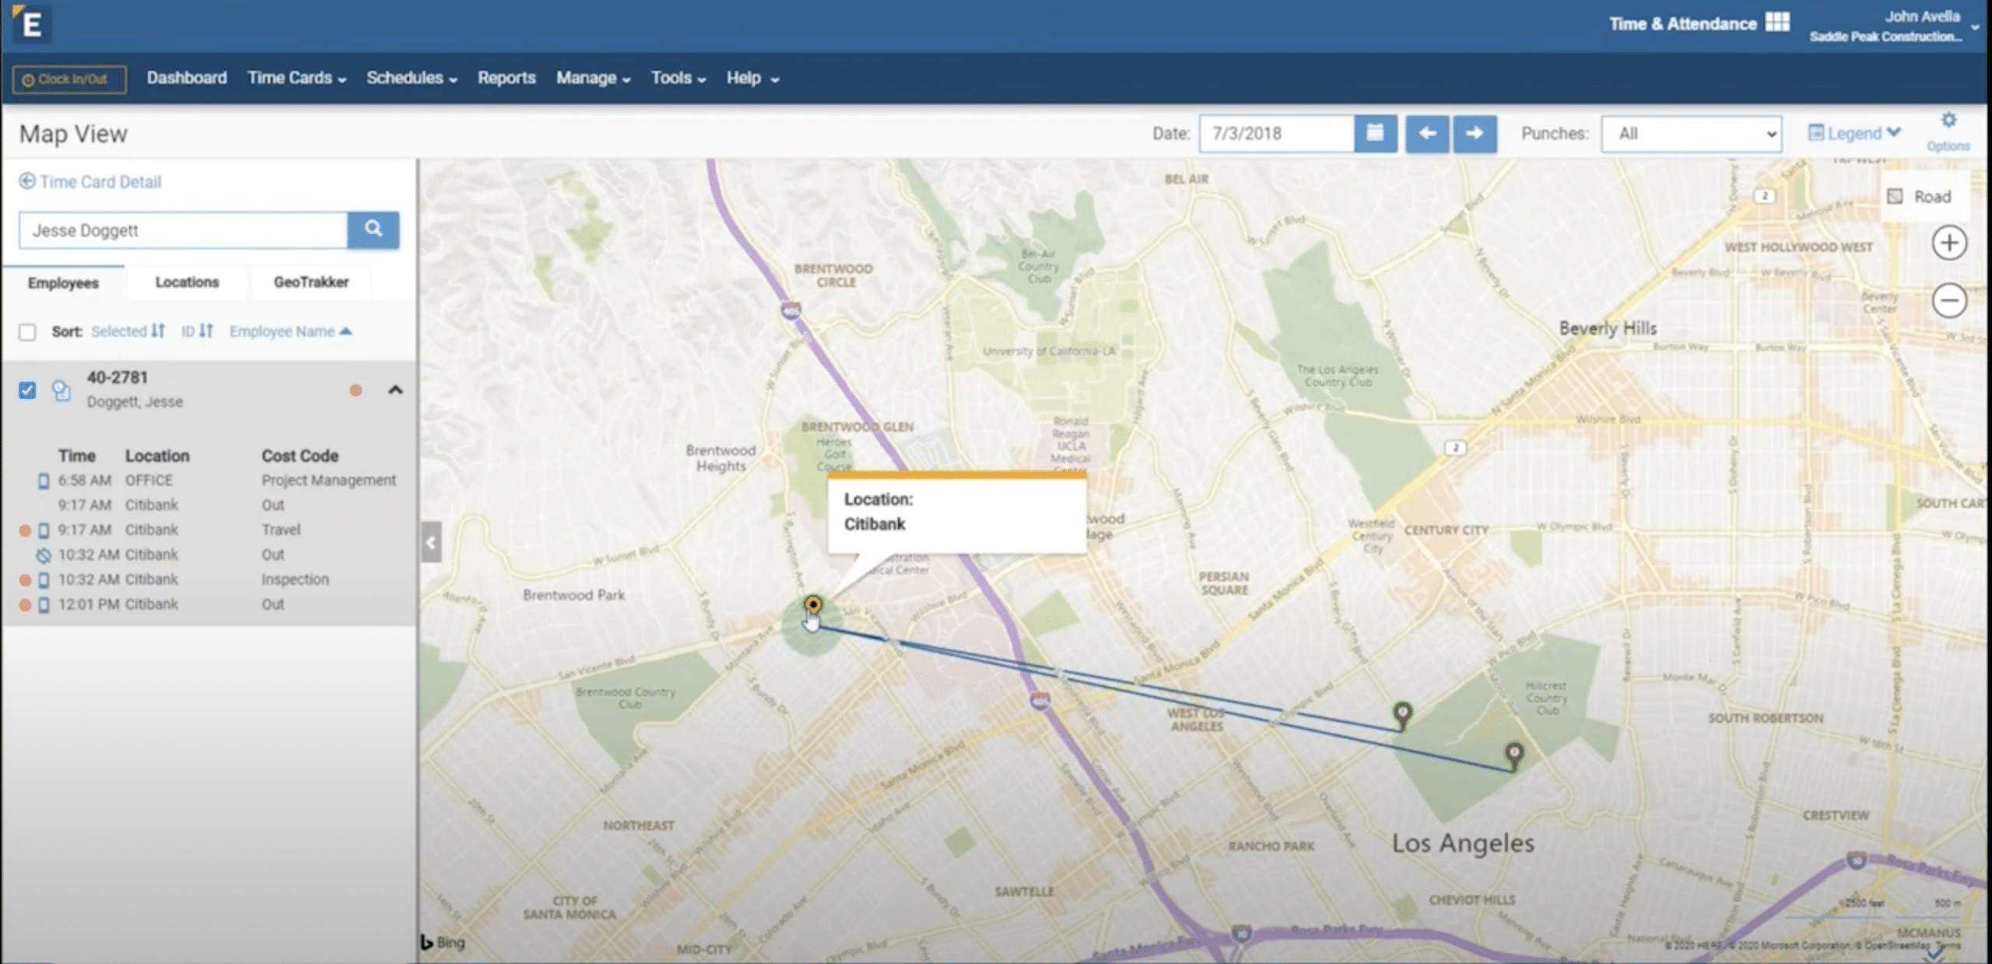Click the Jesse Doggett search field
The width and height of the screenshot is (1992, 964).
point(183,230)
